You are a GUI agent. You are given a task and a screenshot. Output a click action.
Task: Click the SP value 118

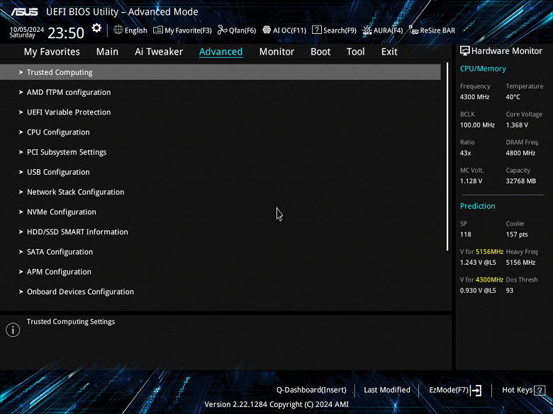466,234
